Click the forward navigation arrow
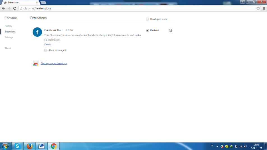Screen dimensions: 267x150 [x=9, y=8]
